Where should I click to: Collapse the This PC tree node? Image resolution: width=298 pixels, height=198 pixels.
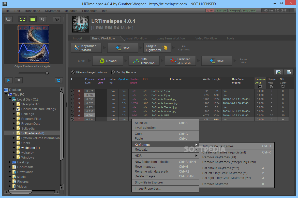[6, 94]
